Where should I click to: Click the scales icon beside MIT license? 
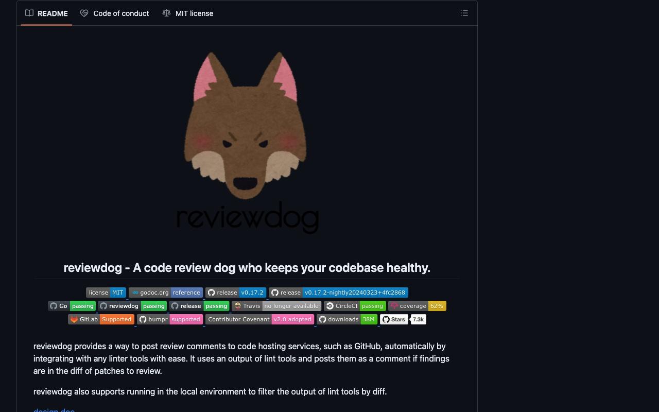coord(166,13)
